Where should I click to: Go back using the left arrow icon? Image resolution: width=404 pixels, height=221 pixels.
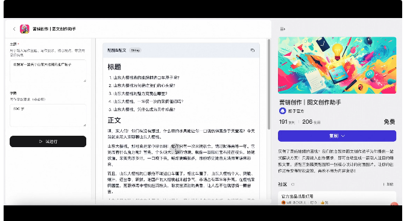(x=14, y=29)
